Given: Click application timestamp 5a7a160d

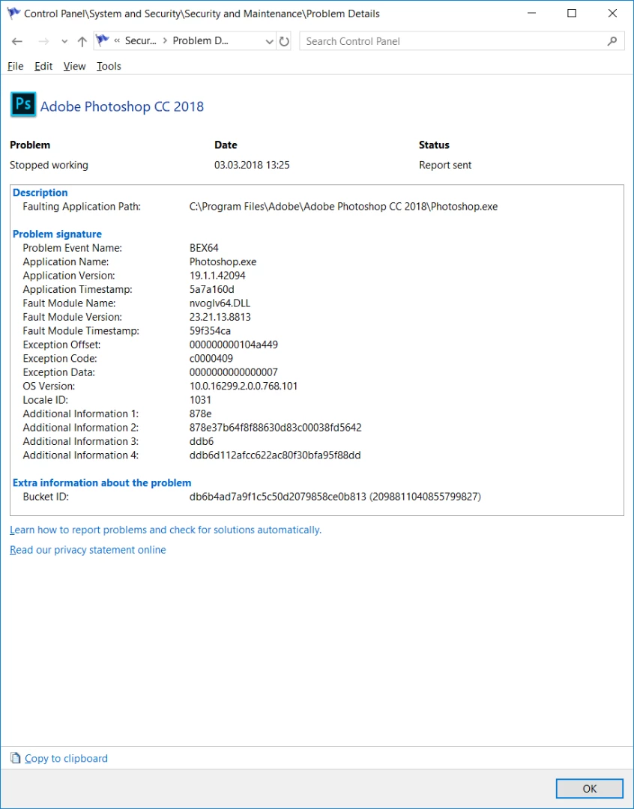Looking at the screenshot, I should pyautogui.click(x=211, y=289).
